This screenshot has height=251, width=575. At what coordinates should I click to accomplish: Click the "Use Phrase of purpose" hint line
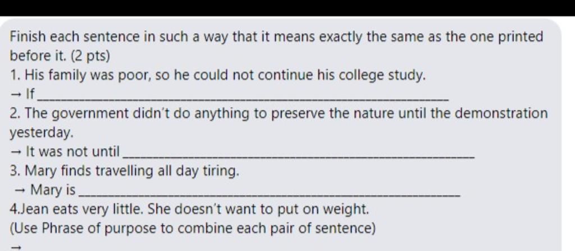click(193, 229)
